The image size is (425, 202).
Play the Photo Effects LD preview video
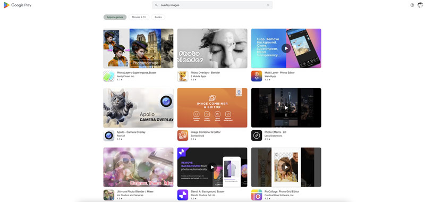tap(286, 107)
